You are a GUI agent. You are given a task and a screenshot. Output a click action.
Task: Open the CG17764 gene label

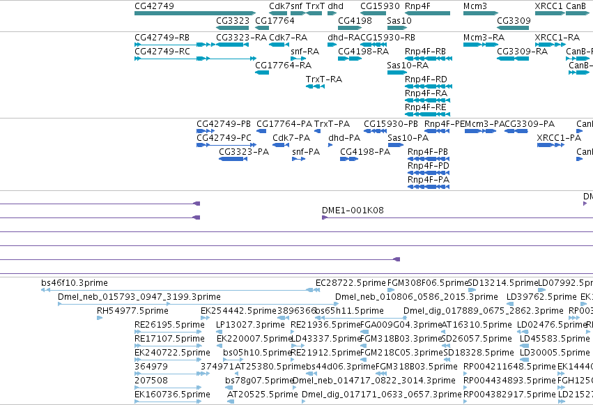click(275, 20)
